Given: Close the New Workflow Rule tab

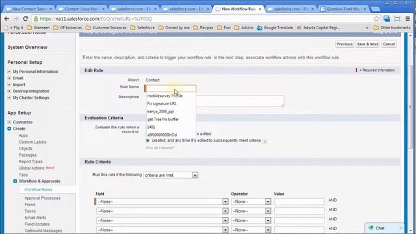Looking at the screenshot, I should pos(260,9).
